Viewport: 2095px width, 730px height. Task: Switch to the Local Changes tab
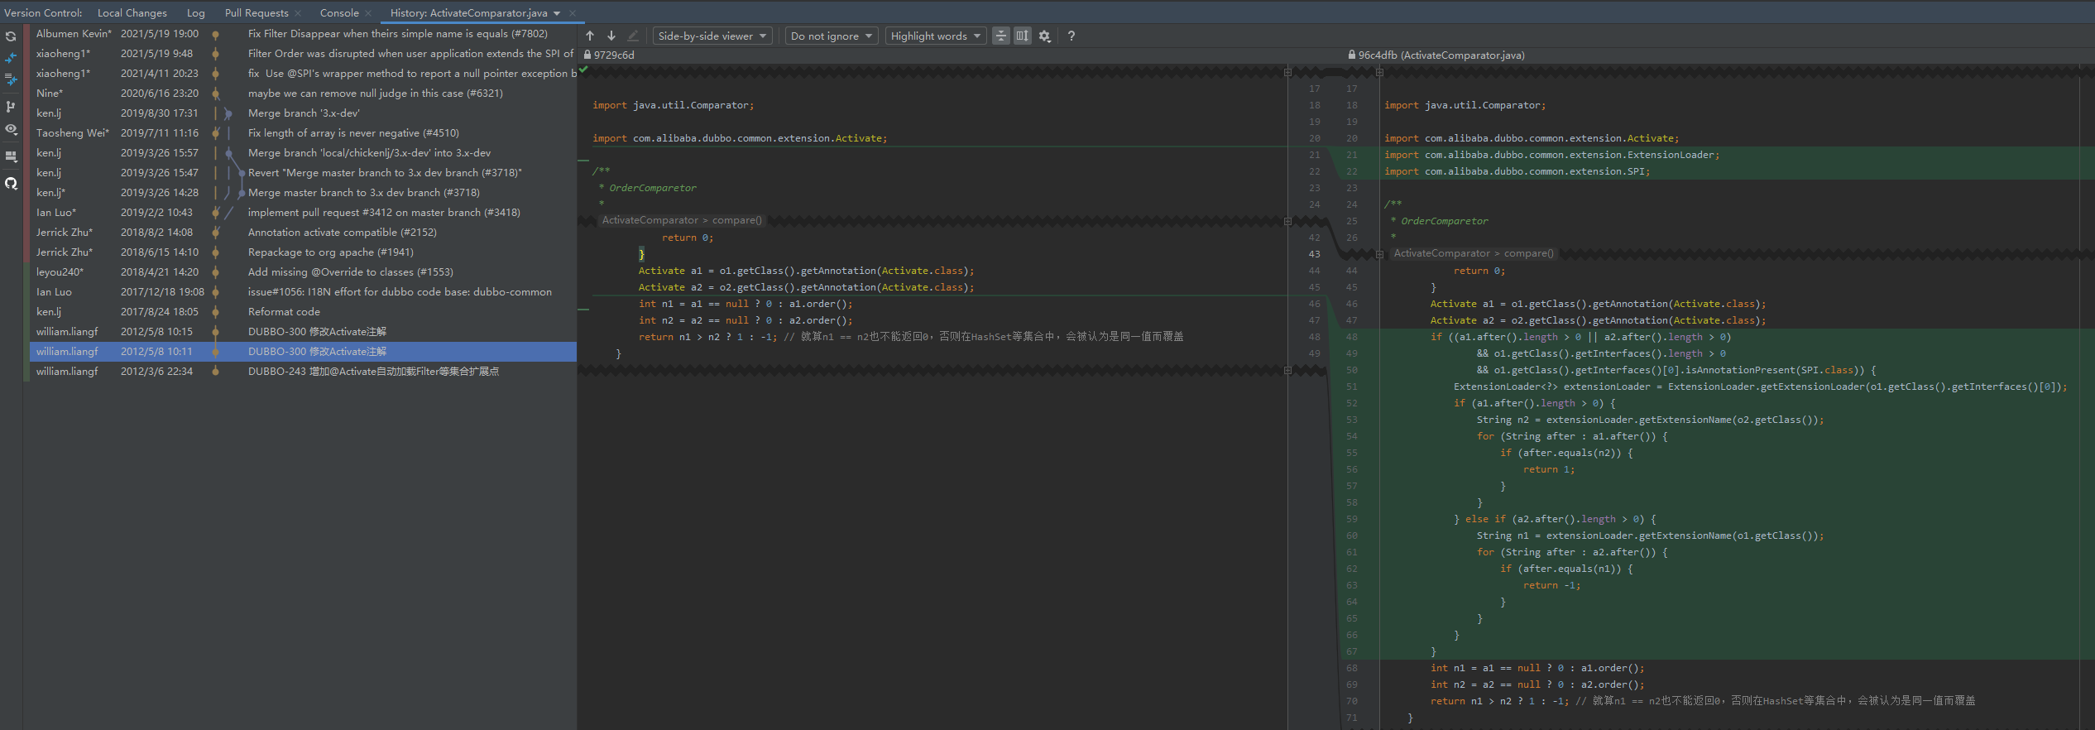pyautogui.click(x=132, y=12)
